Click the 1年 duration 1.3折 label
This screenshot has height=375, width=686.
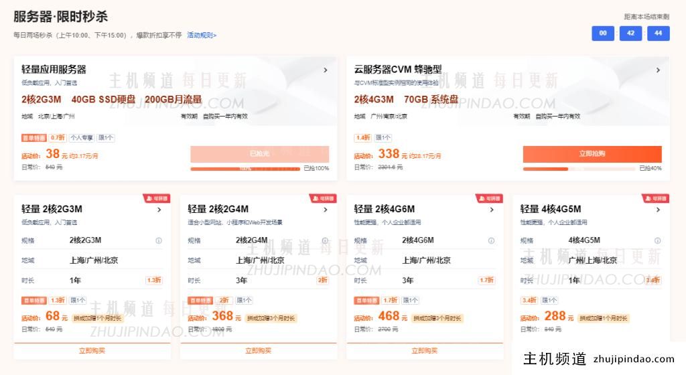click(154, 280)
